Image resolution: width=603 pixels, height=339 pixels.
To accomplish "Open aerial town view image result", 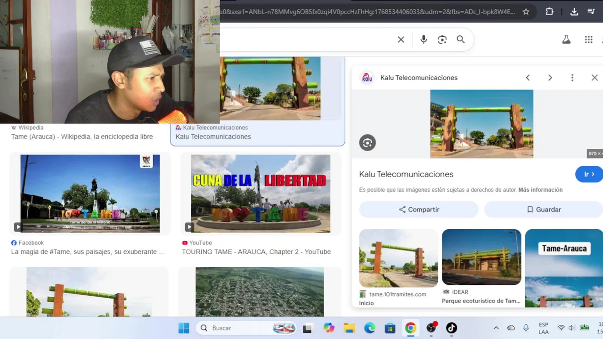I will point(260,292).
